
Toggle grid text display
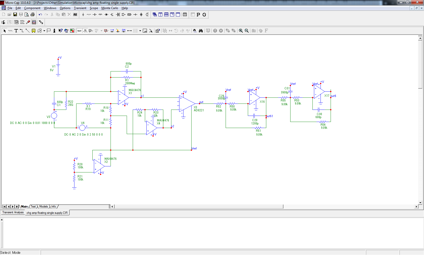[79, 31]
